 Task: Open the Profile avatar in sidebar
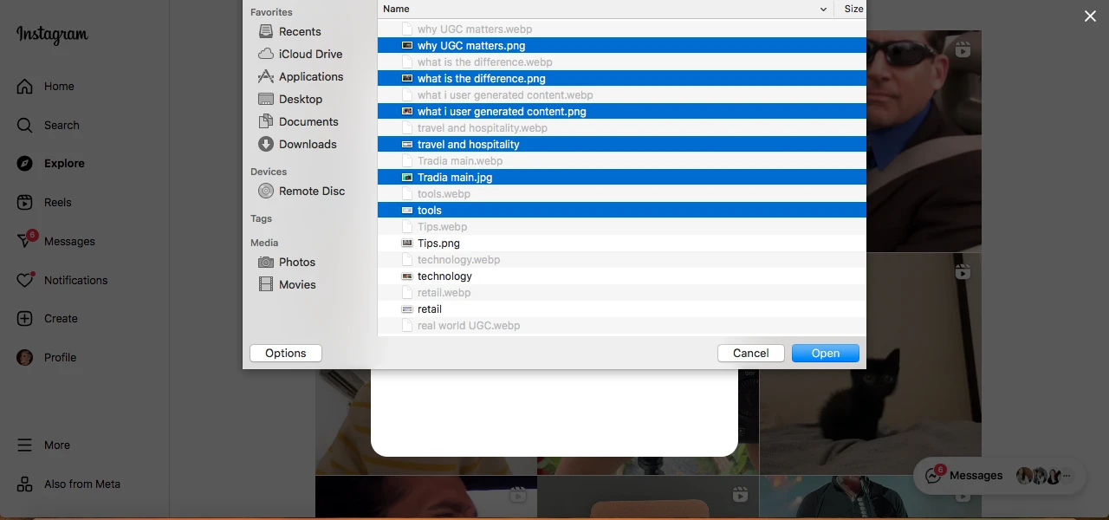tap(25, 358)
